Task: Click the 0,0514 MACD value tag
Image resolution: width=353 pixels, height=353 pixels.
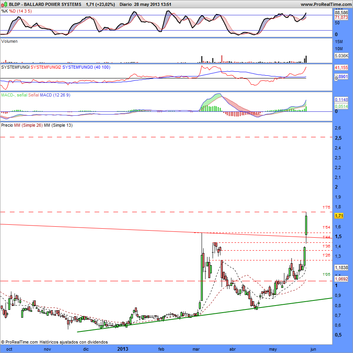Action: click(x=341, y=106)
